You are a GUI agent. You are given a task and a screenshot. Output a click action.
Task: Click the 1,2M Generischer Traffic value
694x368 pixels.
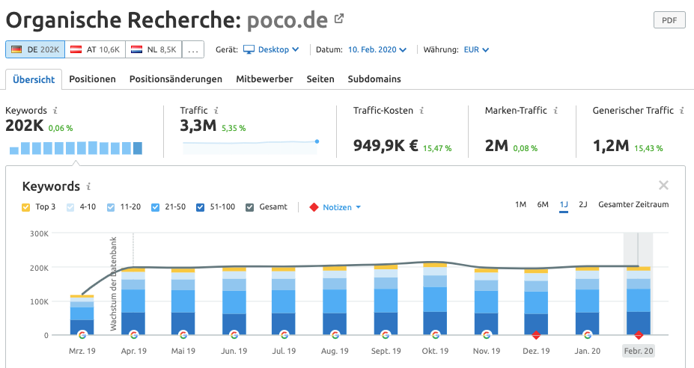pos(611,145)
